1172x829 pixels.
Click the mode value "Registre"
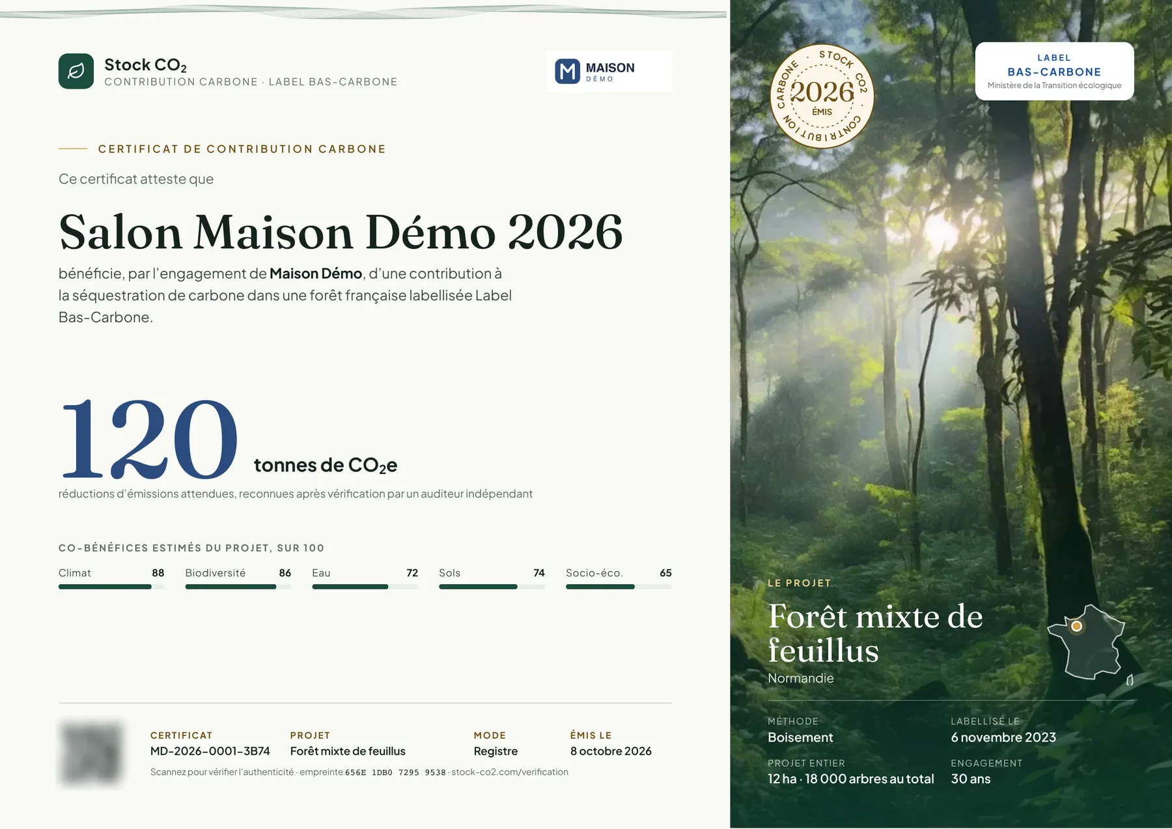(x=495, y=752)
